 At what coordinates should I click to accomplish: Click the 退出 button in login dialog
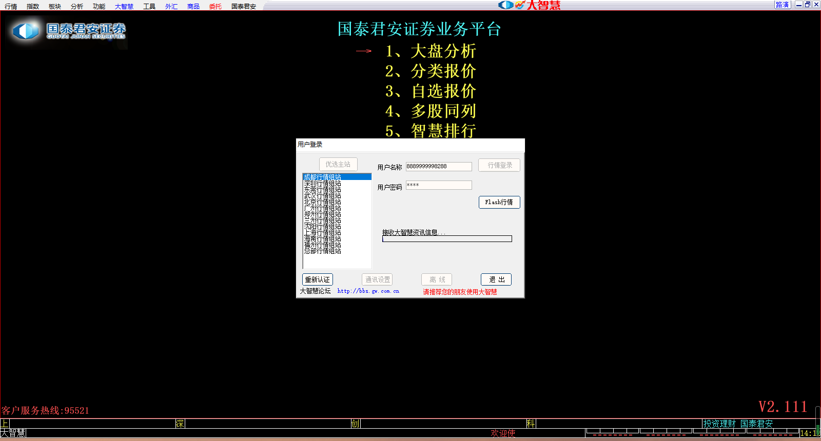(x=496, y=279)
